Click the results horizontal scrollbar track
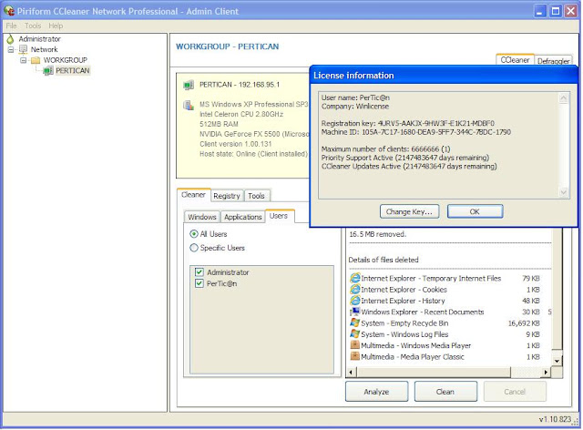583x430 pixels. (x=526, y=372)
